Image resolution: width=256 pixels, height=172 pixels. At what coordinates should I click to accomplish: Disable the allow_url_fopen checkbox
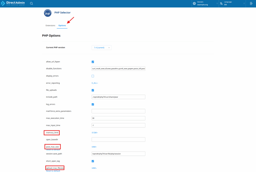(93, 62)
